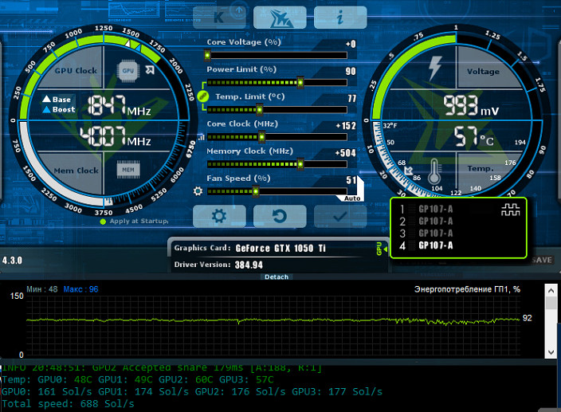Click the thermometer temperature icon

point(434,171)
